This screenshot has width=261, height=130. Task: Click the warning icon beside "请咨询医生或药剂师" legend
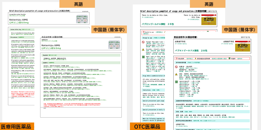[x=196, y=58]
